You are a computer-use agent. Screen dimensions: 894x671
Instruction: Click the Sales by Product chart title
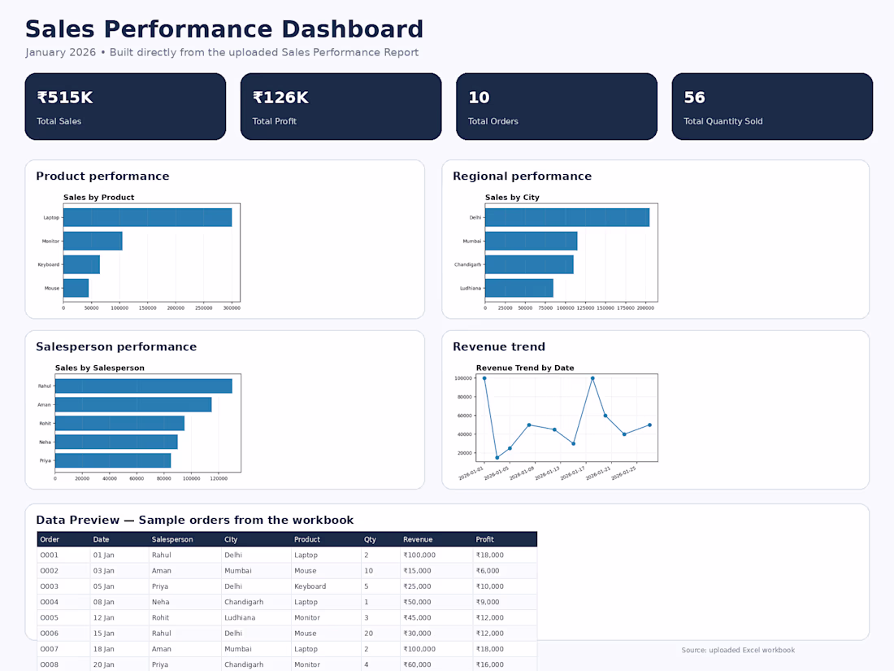[x=98, y=198]
